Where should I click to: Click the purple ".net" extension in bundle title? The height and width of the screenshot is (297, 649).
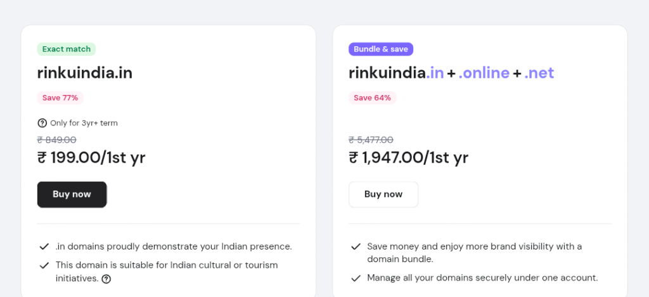click(x=539, y=73)
